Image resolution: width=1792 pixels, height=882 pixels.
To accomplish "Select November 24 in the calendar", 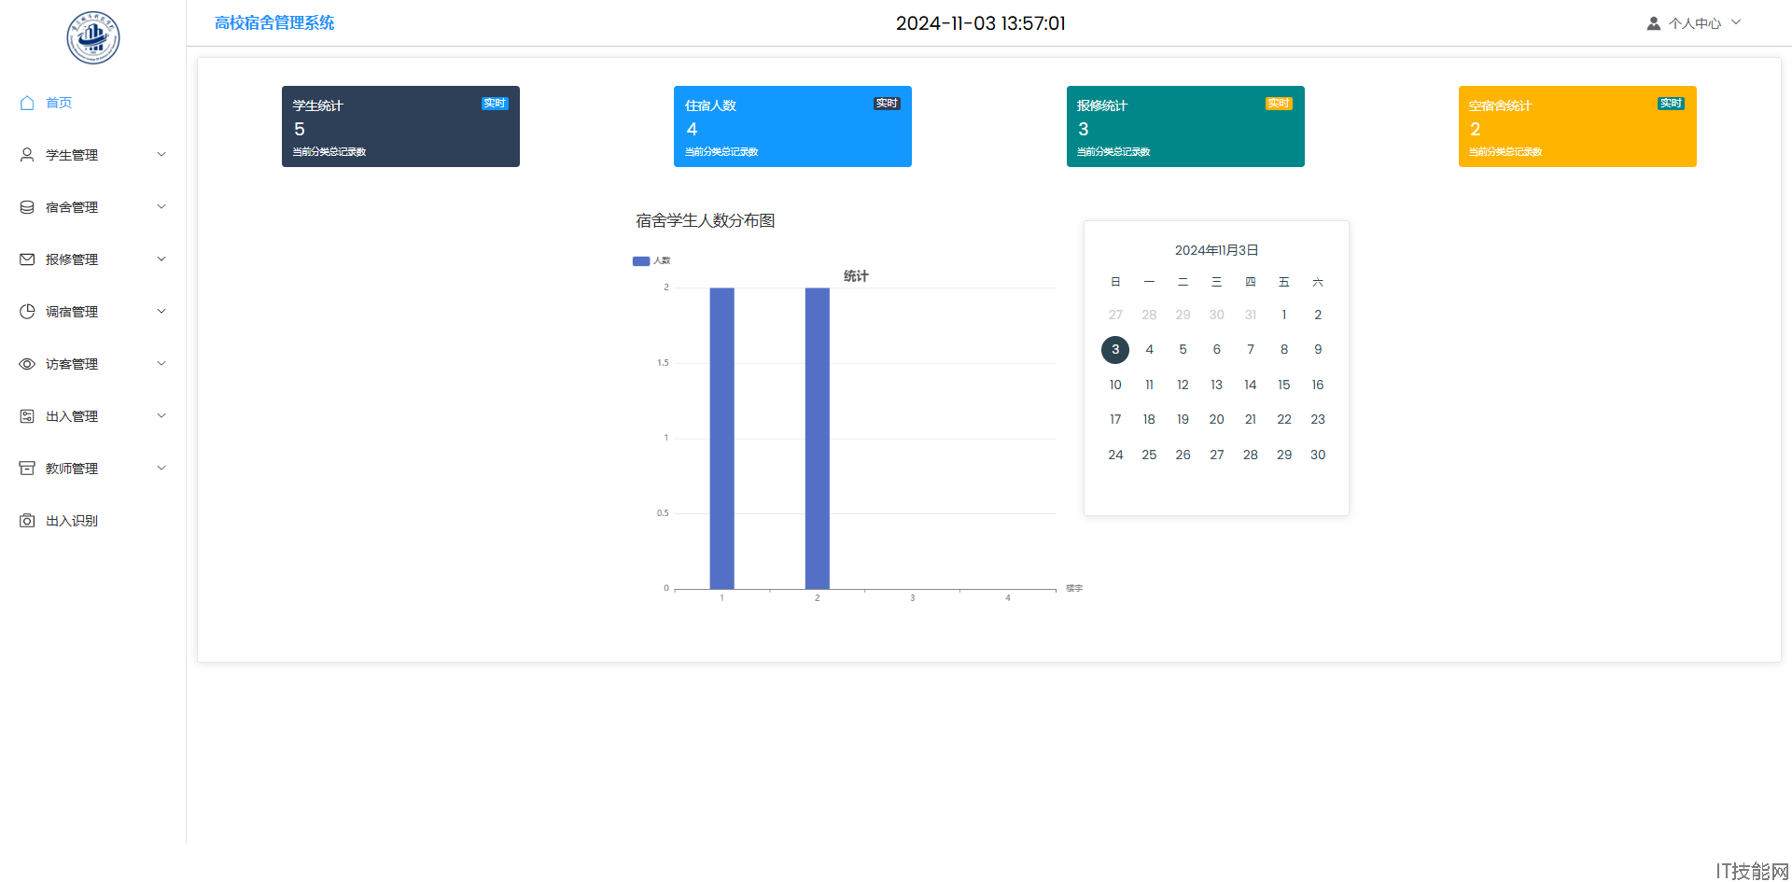I will (x=1115, y=455).
